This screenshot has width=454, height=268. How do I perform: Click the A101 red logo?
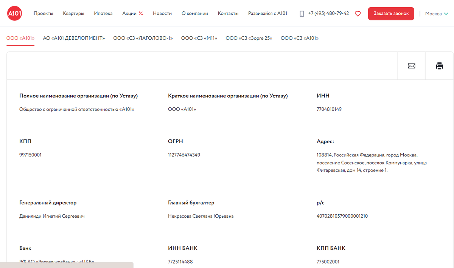(x=14, y=13)
